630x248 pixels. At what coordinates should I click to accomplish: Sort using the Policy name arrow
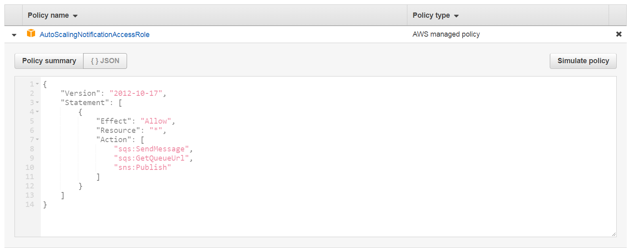75,16
